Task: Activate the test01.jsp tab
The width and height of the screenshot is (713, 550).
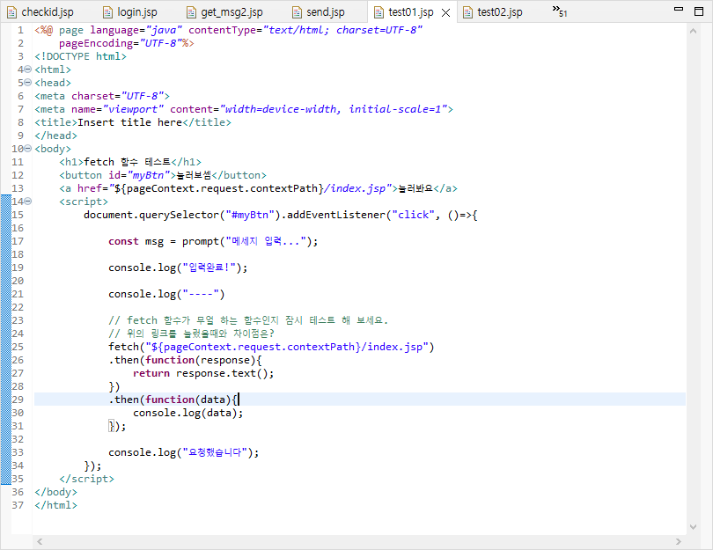Action: click(x=410, y=12)
